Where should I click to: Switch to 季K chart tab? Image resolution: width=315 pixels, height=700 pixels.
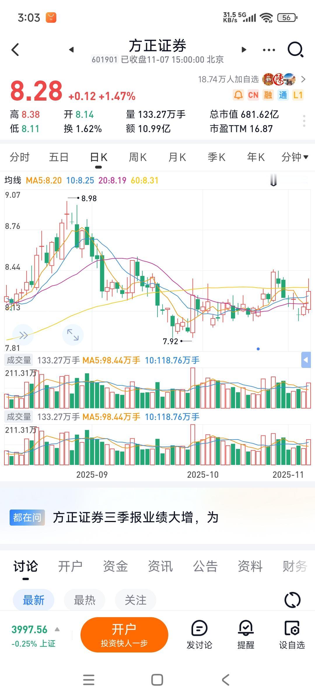(216, 157)
